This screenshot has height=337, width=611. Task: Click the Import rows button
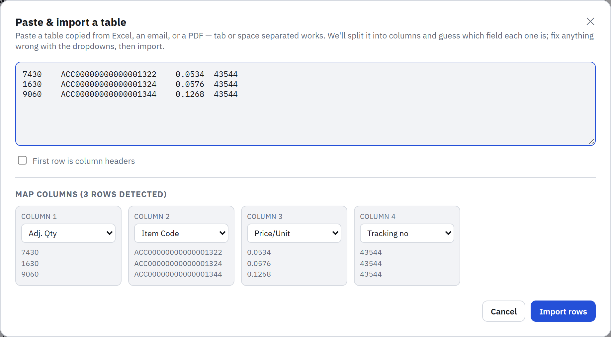point(563,311)
